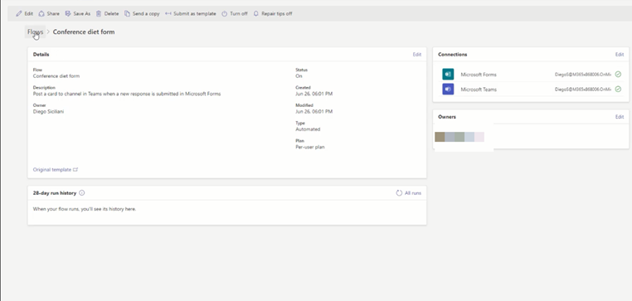632x301 pixels.
Task: Click the empty run history message
Action: tap(85, 209)
